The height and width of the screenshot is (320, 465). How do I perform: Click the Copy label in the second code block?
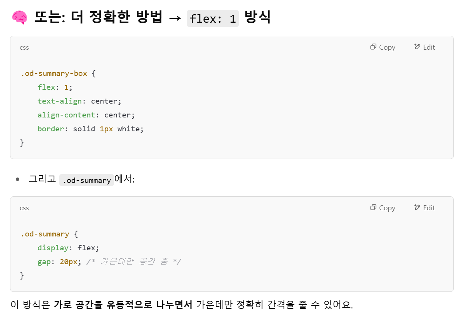387,208
